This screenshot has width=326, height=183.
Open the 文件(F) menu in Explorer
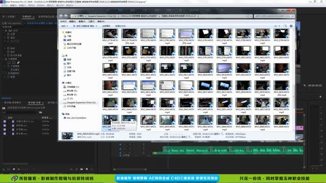(63, 21)
